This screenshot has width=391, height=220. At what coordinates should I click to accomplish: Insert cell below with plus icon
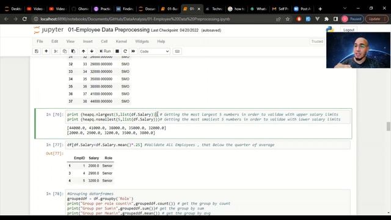pyautogui.click(x=46, y=51)
